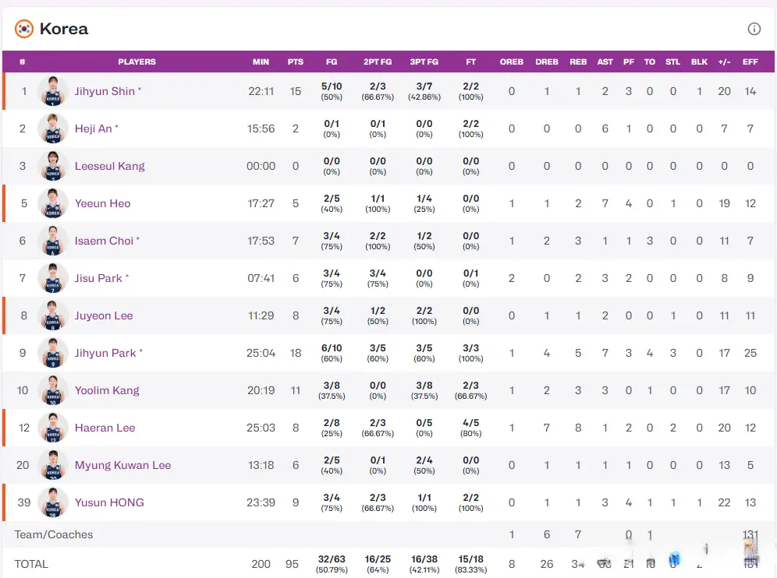Click Jihyun Park's EFF value 25
777x578 pixels.
click(750, 353)
